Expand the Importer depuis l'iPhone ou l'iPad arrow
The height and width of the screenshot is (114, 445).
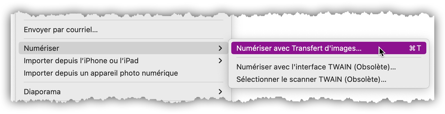[220, 61]
